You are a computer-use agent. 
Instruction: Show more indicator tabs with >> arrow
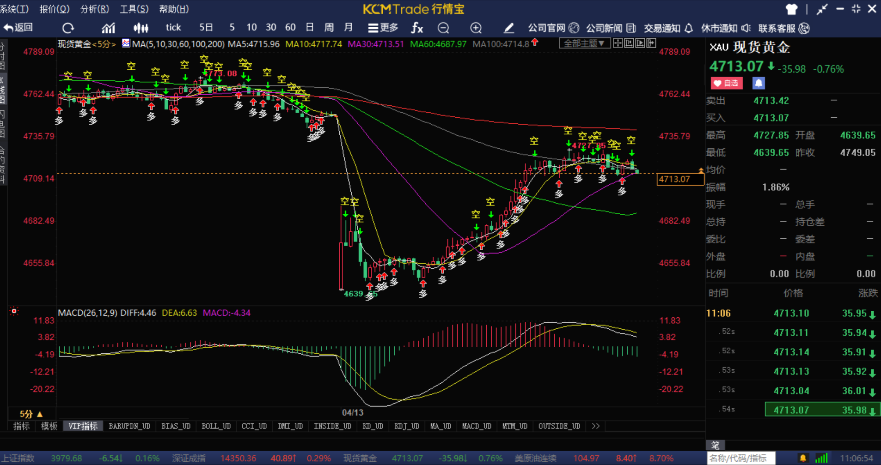click(595, 426)
